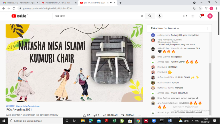Open the YouTube hamburger guide menu
Viewport: 220px width, 124px height.
(x=6, y=16)
